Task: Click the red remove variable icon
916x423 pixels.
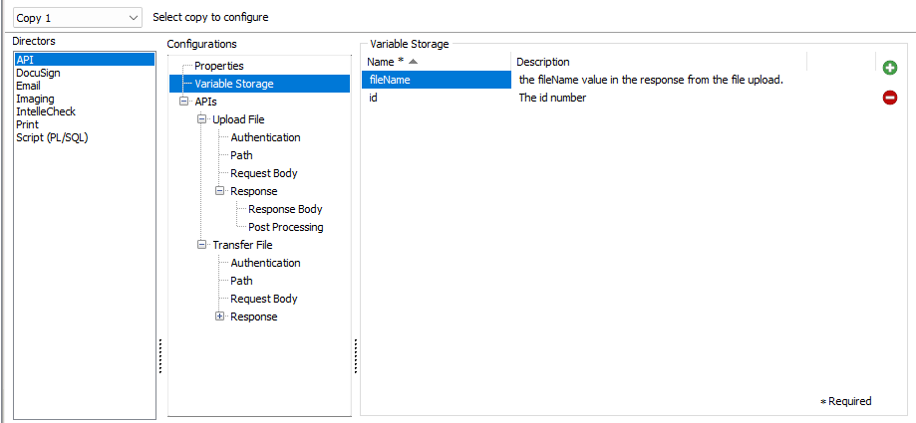Action: pyautogui.click(x=890, y=98)
